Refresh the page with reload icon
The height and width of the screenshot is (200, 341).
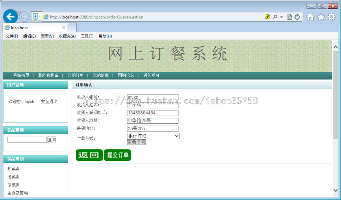click(x=297, y=17)
